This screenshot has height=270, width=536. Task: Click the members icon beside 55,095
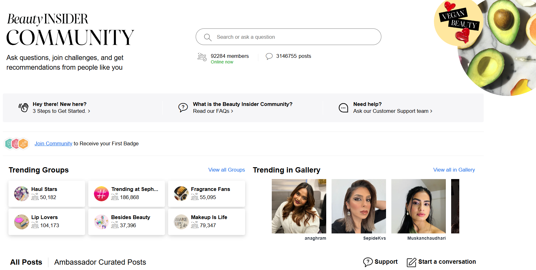click(195, 197)
